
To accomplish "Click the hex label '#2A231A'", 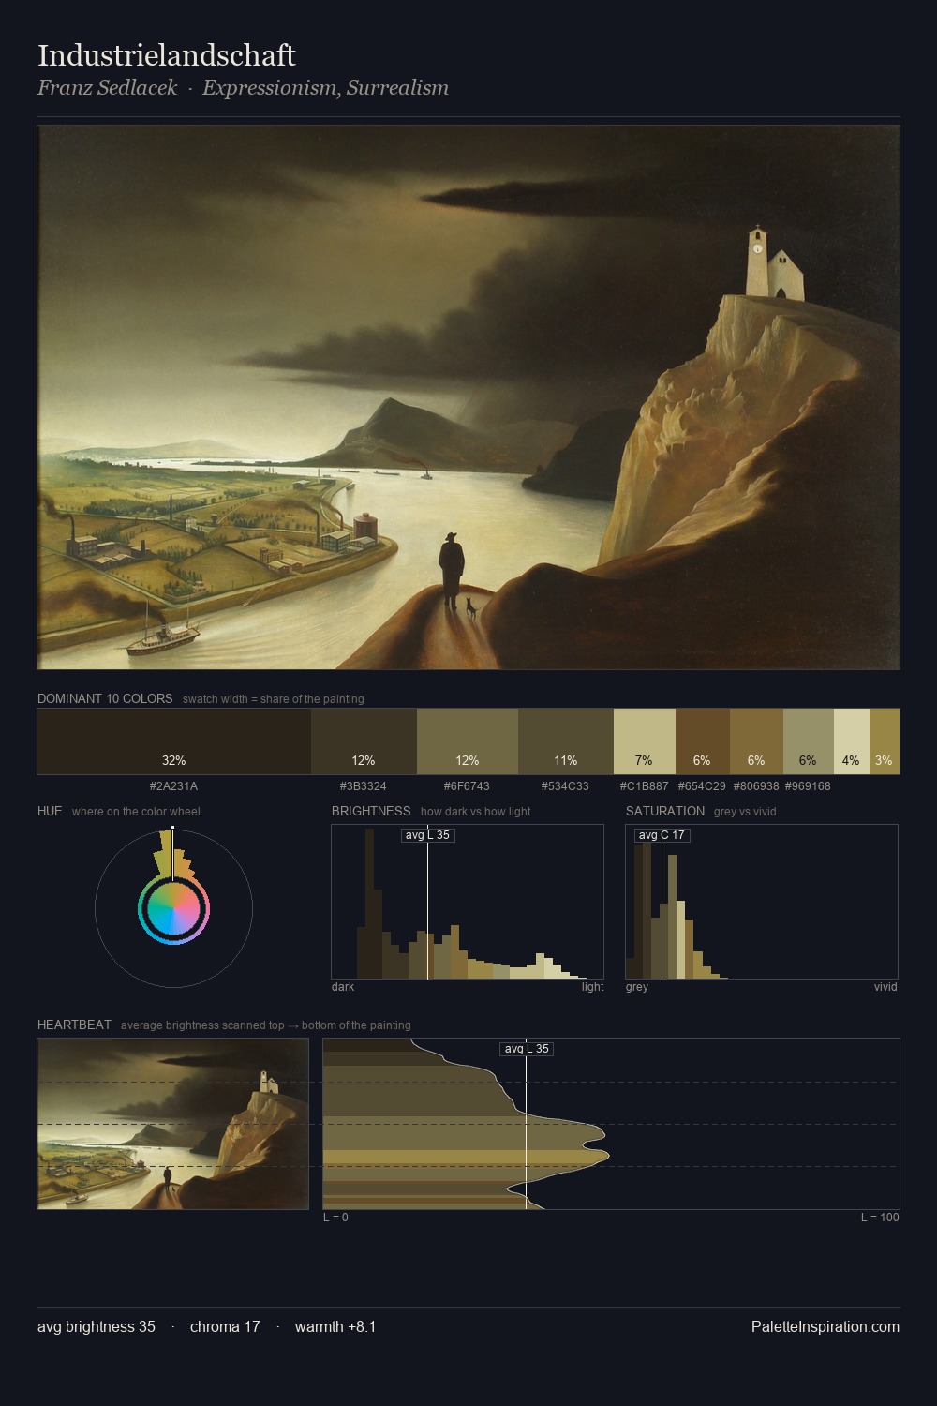I will (x=173, y=786).
